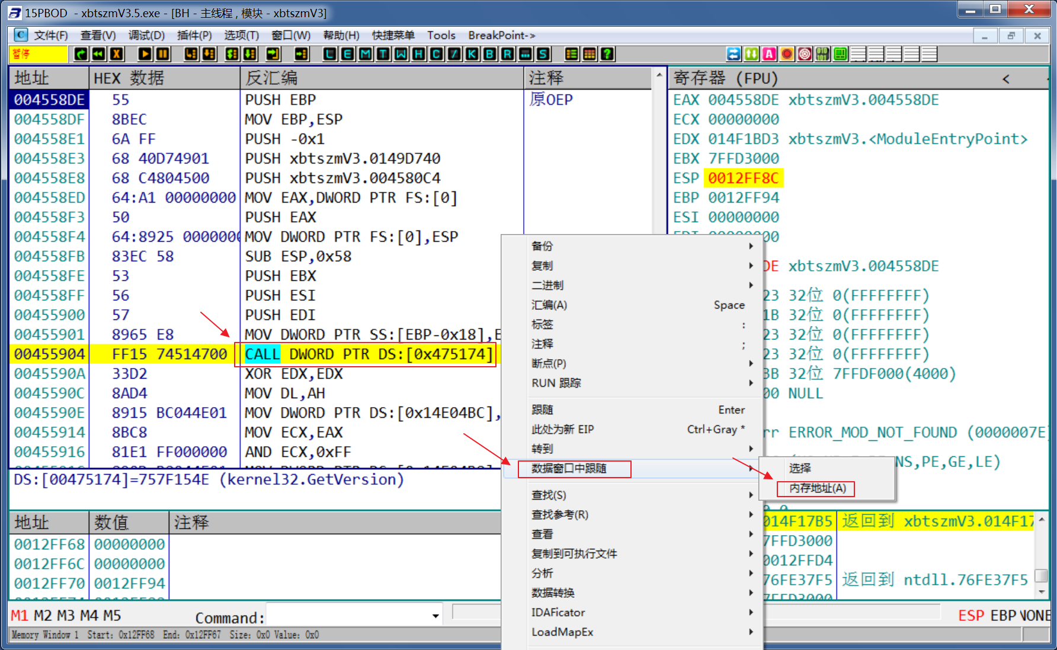Show the Call stack (K) window icon
The height and width of the screenshot is (650, 1057).
pos(472,55)
